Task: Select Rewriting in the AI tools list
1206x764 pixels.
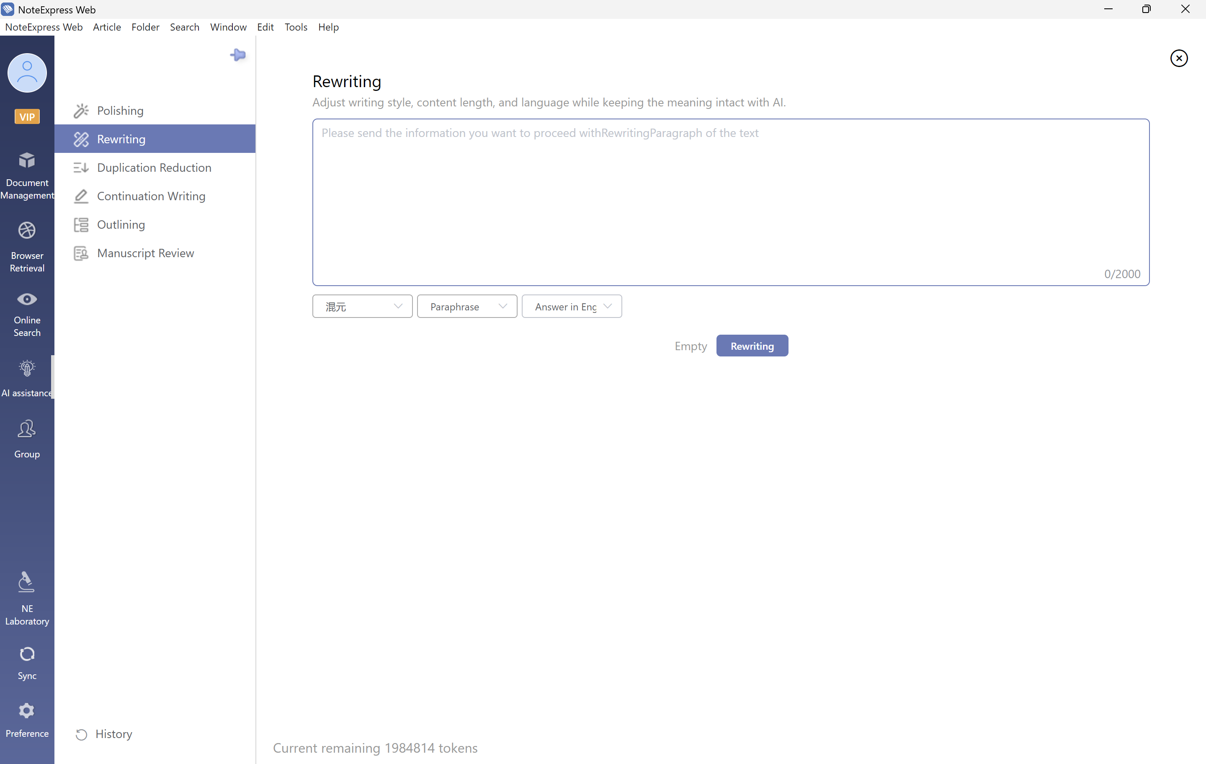Action: (x=155, y=139)
